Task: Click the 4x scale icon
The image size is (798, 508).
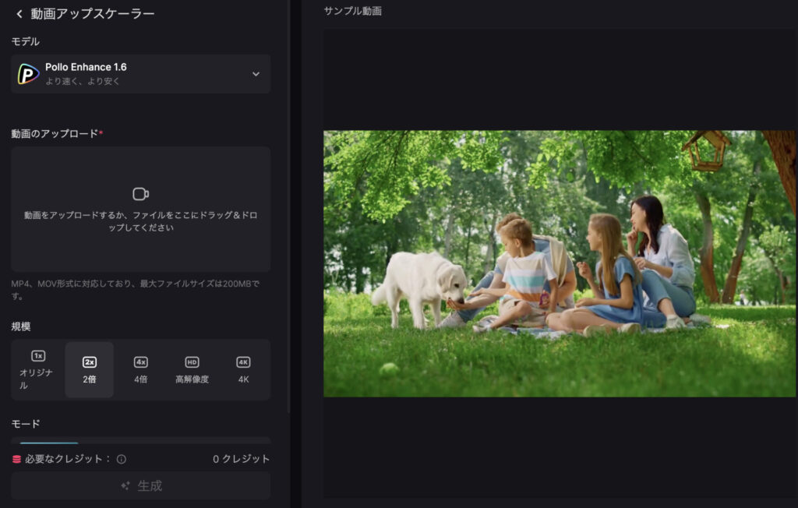Action: (x=140, y=362)
